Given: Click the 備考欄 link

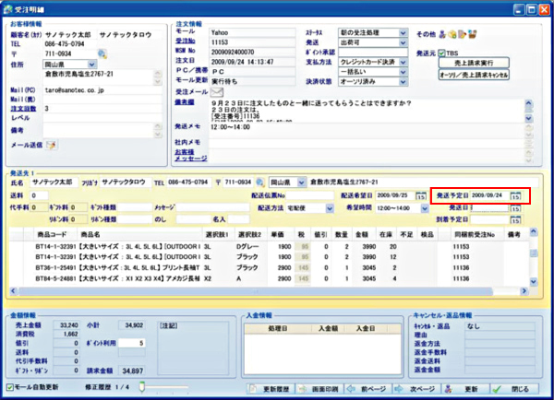Looking at the screenshot, I should click(x=185, y=102).
